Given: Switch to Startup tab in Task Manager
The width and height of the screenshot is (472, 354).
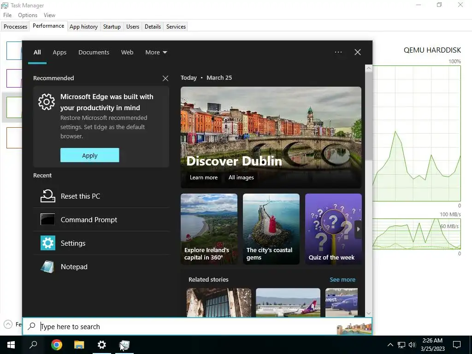Looking at the screenshot, I should (112, 26).
